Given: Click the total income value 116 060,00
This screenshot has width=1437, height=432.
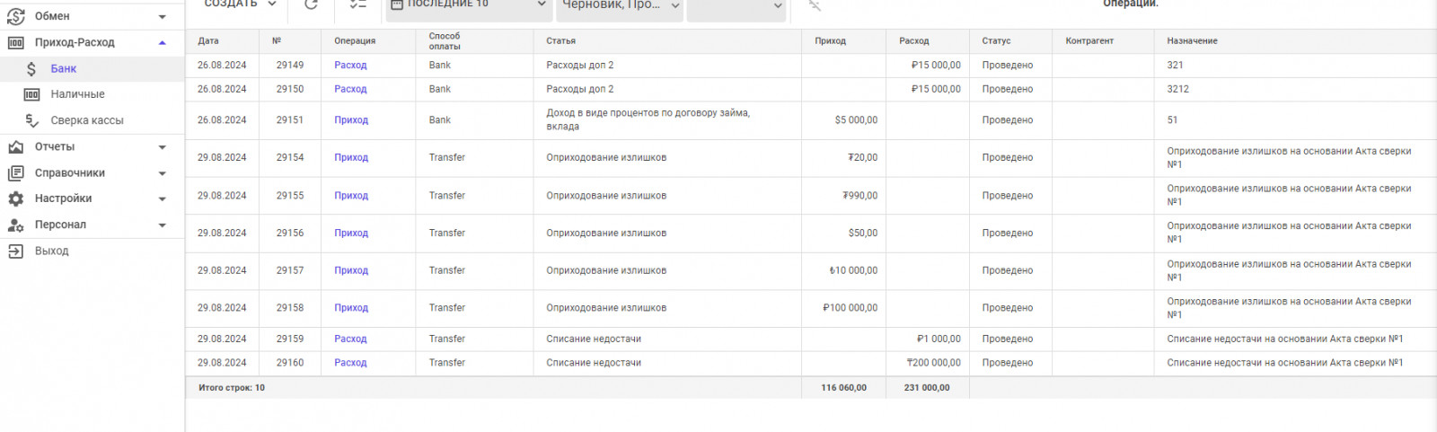Looking at the screenshot, I should pyautogui.click(x=843, y=388).
